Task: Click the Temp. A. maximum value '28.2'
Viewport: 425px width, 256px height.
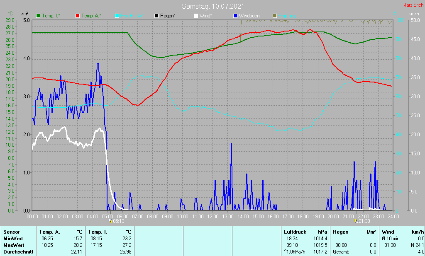Action: pyautogui.click(x=78, y=245)
